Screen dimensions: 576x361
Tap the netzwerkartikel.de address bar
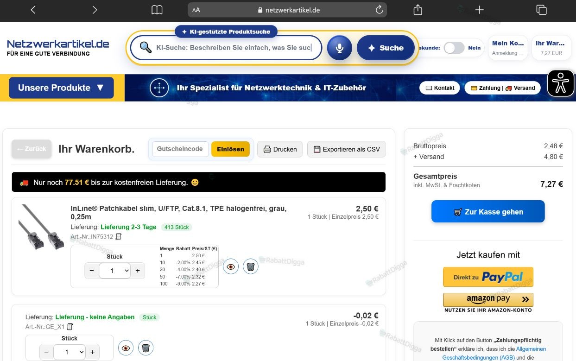(287, 10)
